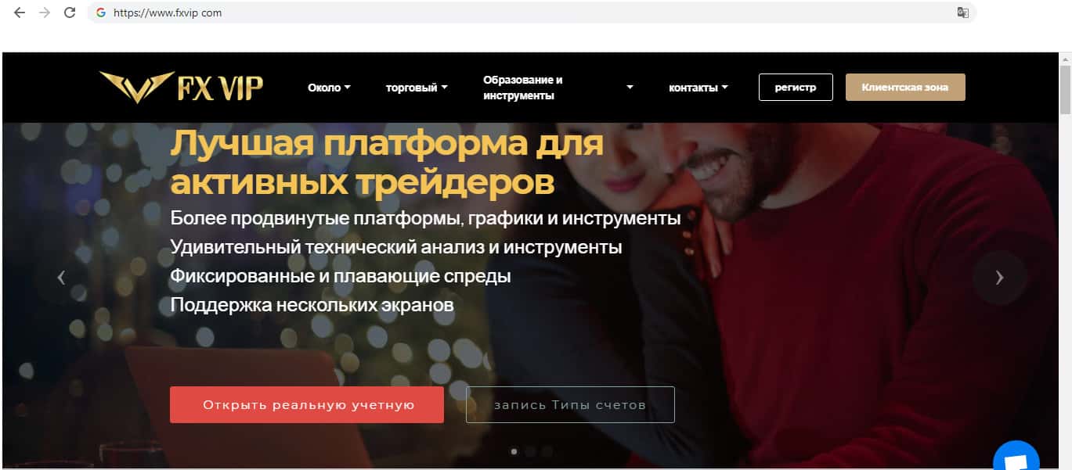Select the first carousel indicator dot
The height and width of the screenshot is (470, 1072).
click(514, 451)
